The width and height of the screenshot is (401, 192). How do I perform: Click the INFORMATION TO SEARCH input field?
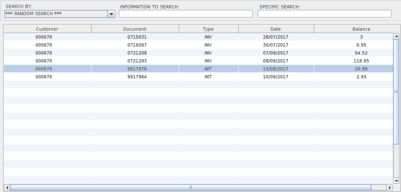(185, 14)
